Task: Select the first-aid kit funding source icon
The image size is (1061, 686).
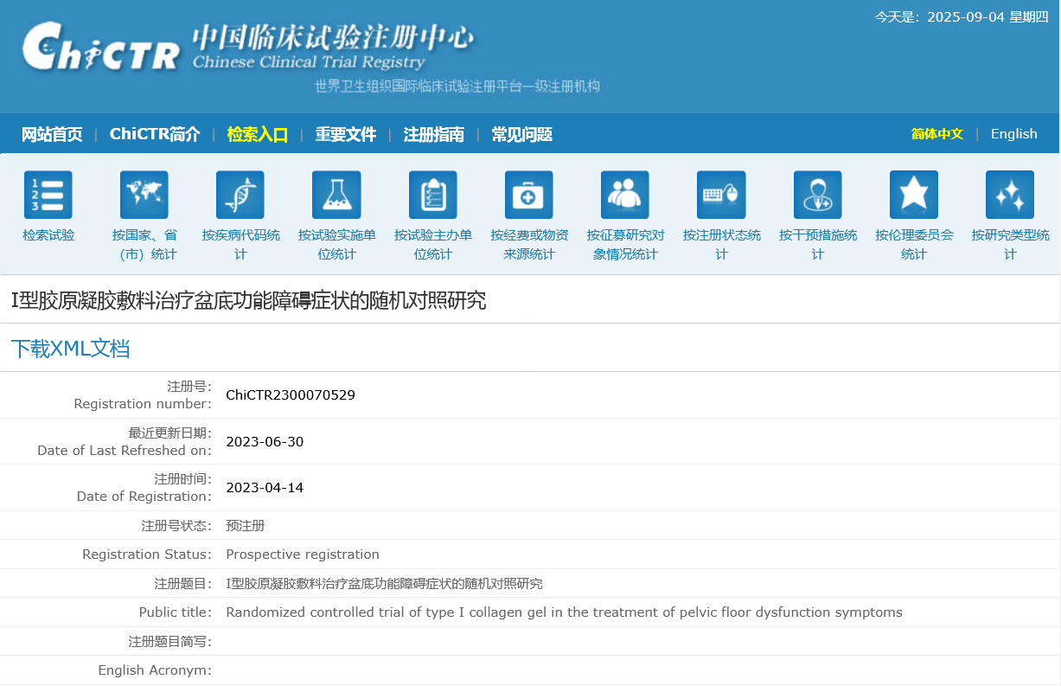Action: (x=528, y=195)
